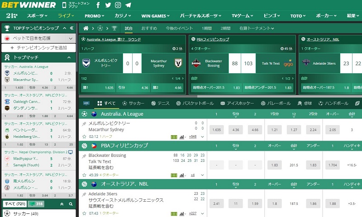The image size is (362, 217).
Task: Open 在籍トーナメント dropdown
Action: pos(257,28)
